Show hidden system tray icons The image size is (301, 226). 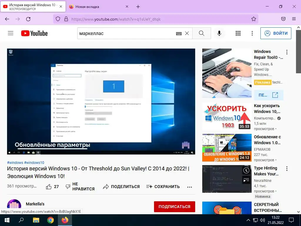point(248,220)
